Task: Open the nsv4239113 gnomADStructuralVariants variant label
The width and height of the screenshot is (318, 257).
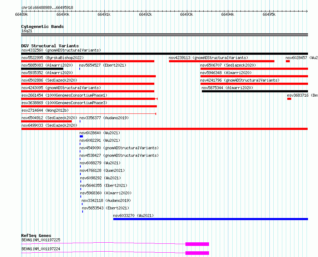Action: coord(208,58)
